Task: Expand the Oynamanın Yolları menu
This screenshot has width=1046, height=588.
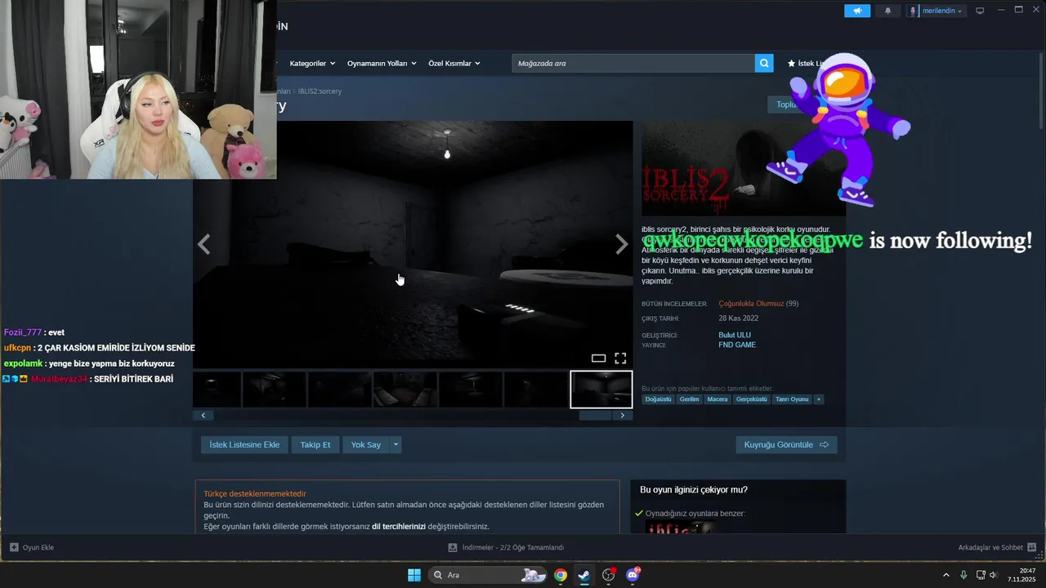Action: pos(382,63)
